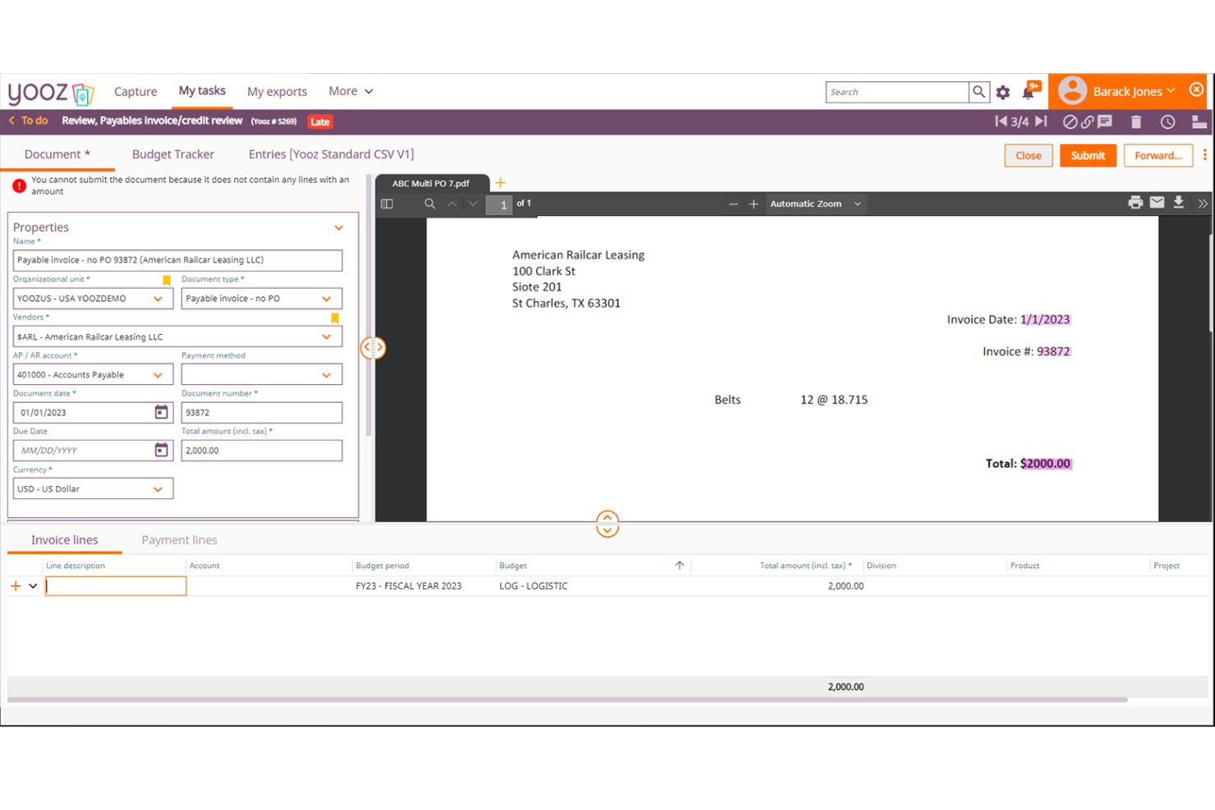Add a comment using the speech bubble icon
The height and width of the screenshot is (810, 1215).
[1104, 121]
